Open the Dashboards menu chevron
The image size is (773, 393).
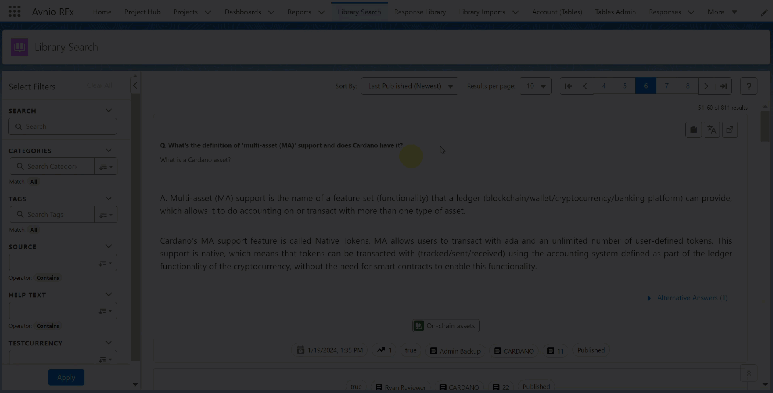click(271, 12)
